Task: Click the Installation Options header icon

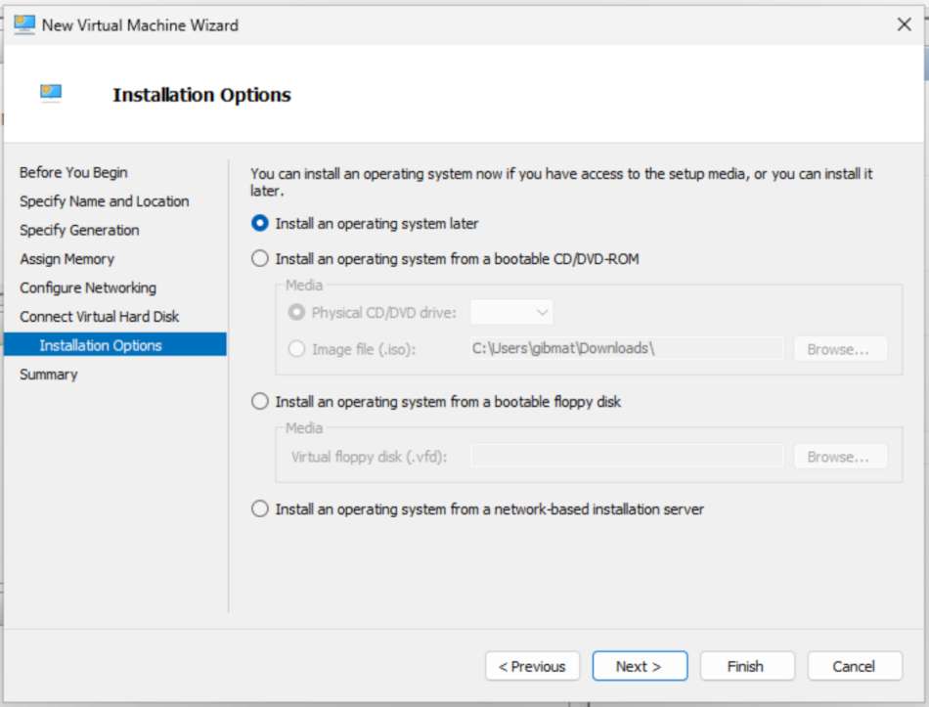Action: point(51,94)
